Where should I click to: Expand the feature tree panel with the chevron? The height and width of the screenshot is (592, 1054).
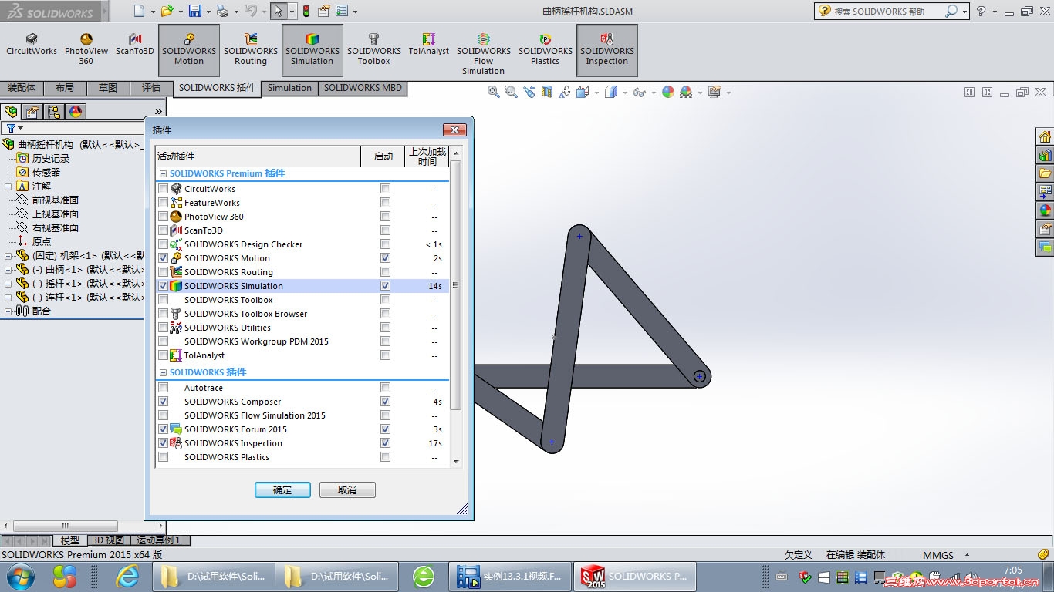[x=158, y=112]
